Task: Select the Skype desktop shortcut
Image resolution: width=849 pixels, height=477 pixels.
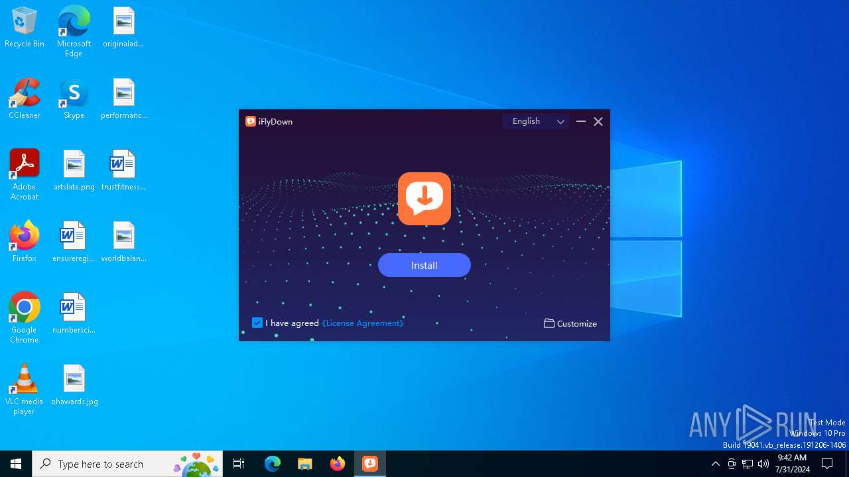Action: pos(74,99)
